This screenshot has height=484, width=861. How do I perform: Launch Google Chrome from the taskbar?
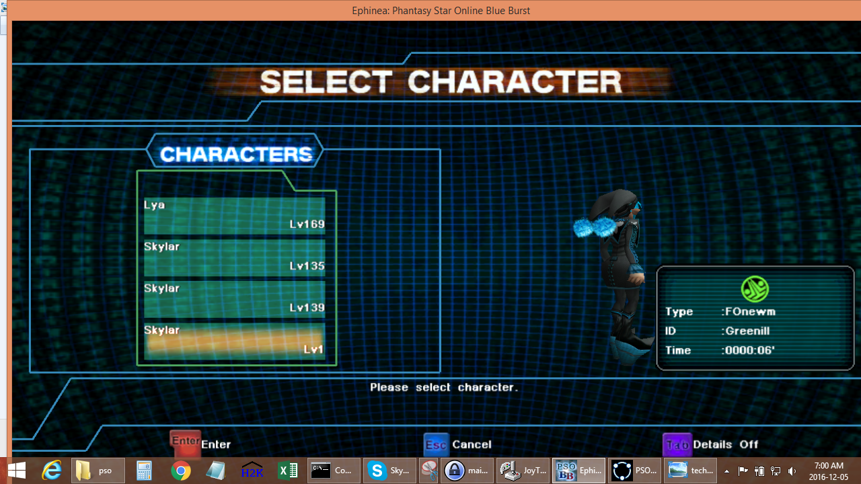coord(180,471)
